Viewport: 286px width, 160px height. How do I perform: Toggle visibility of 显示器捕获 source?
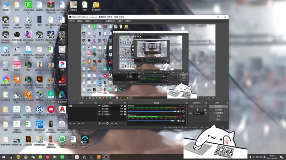(122, 114)
